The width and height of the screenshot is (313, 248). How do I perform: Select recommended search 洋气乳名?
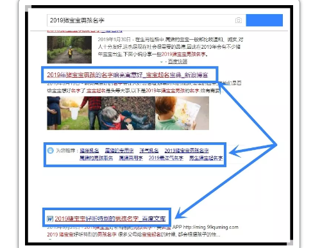coord(149,151)
